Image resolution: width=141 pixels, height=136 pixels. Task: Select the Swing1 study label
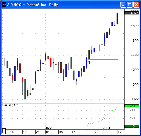[10, 105]
